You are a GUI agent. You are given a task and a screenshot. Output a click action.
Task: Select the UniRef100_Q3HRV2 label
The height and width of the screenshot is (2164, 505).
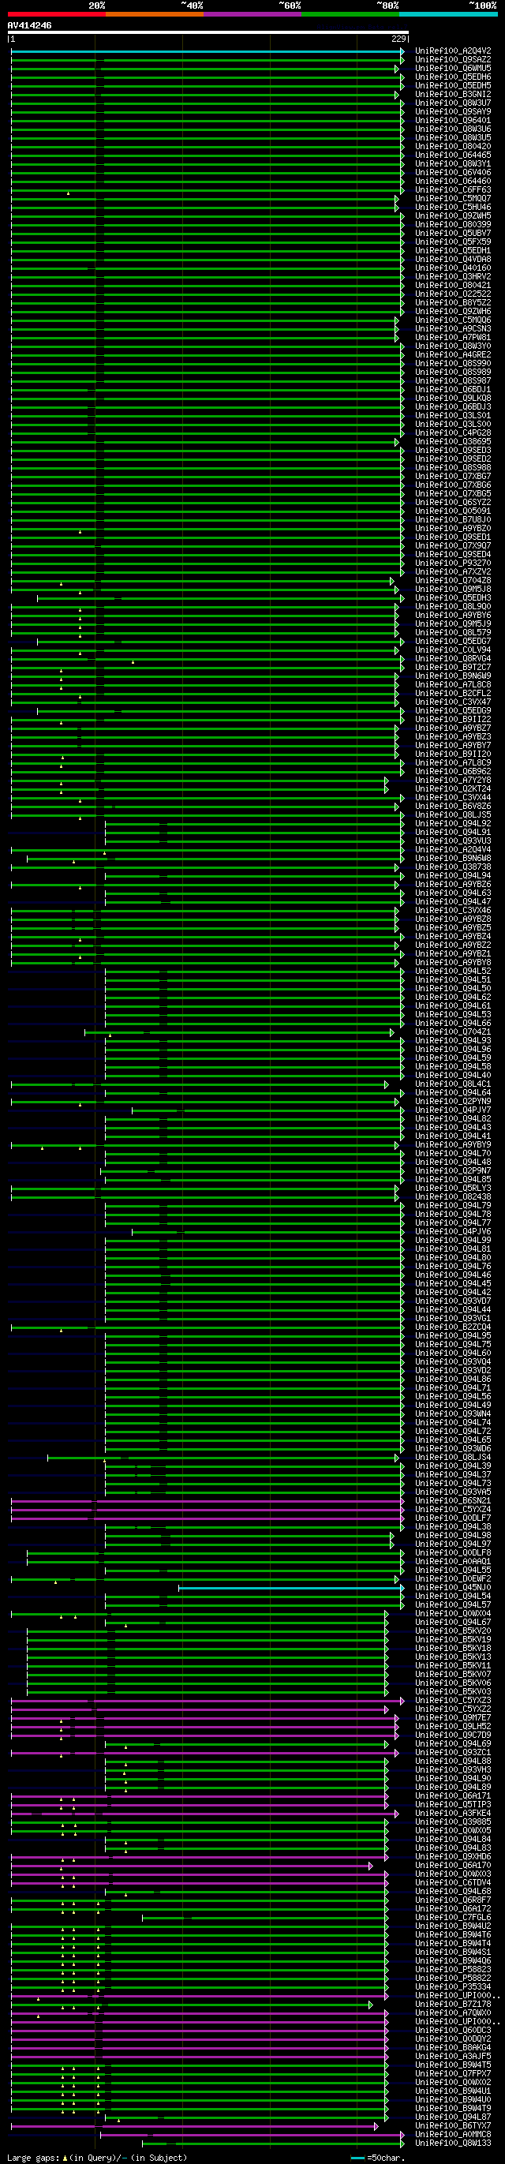(x=453, y=277)
